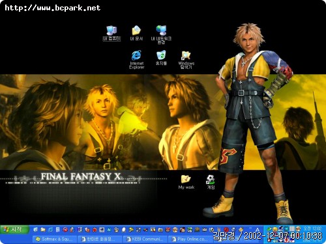This screenshot has width=326, height=244.
Task: Open the 내 컴퓨터 (My Computer) desktop icon
Action: (x=111, y=33)
